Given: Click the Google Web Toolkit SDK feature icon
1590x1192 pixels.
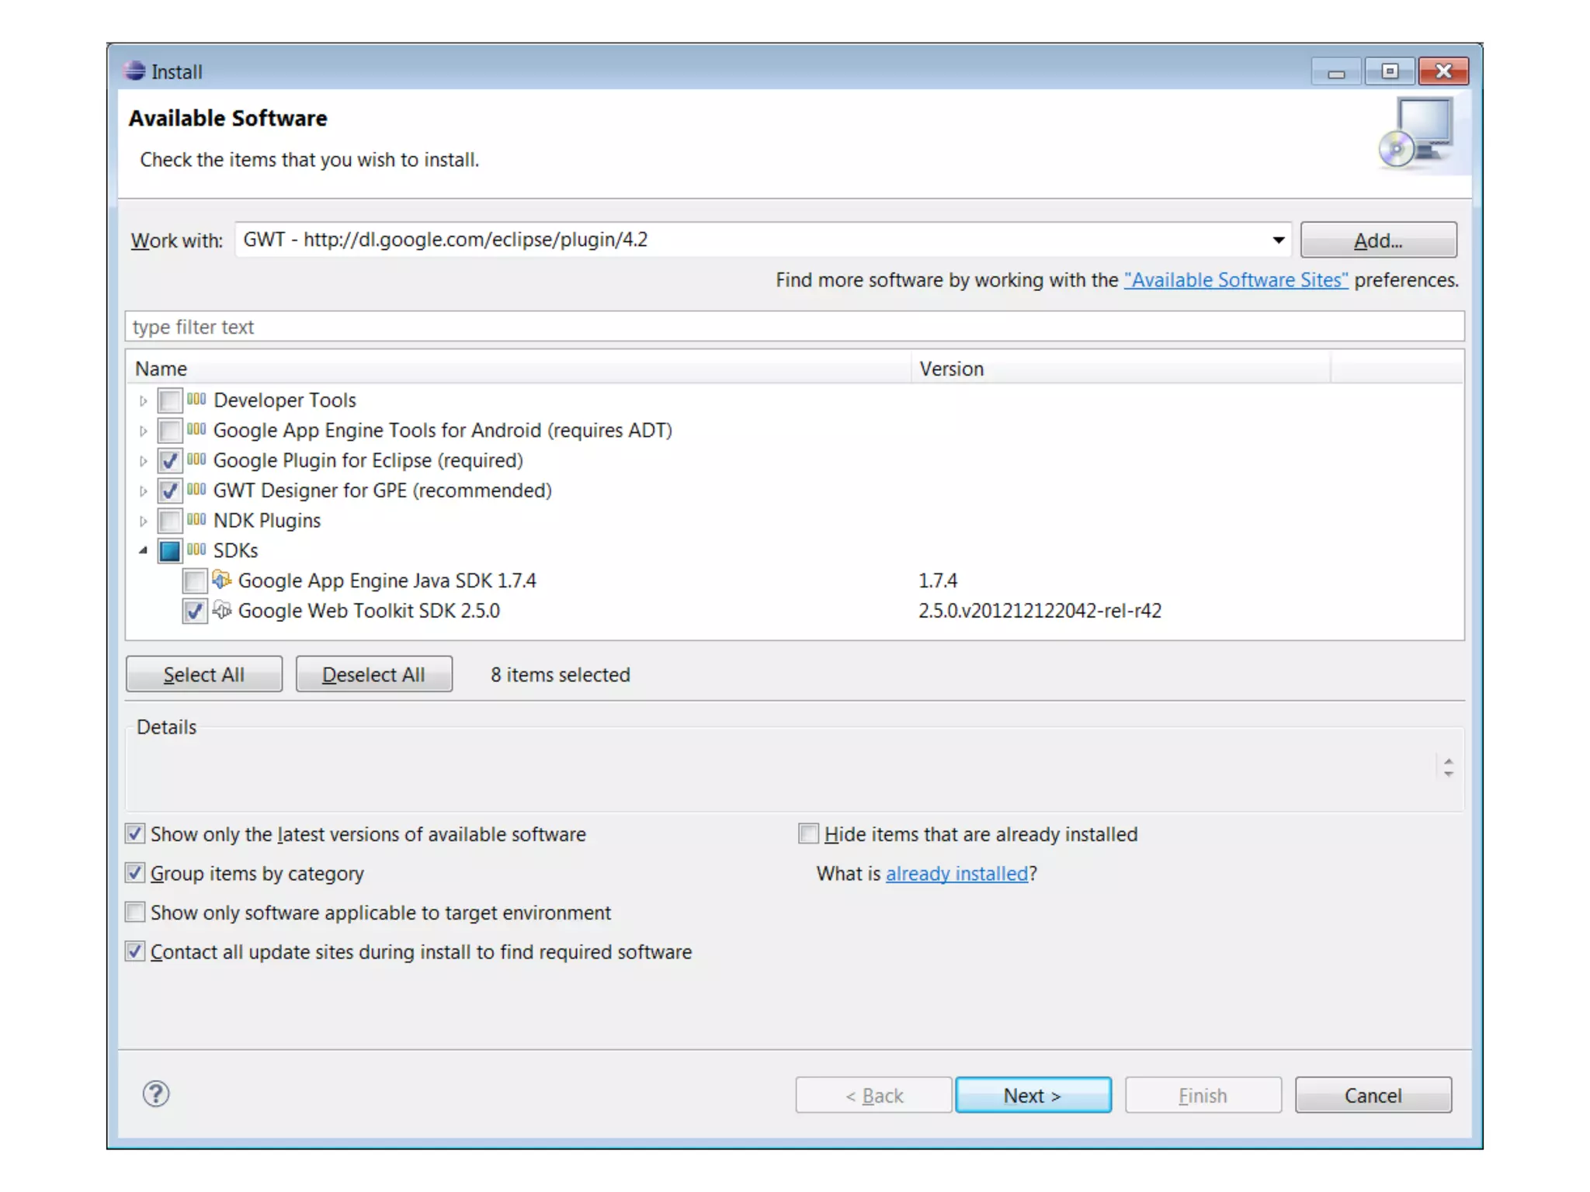Looking at the screenshot, I should point(222,610).
